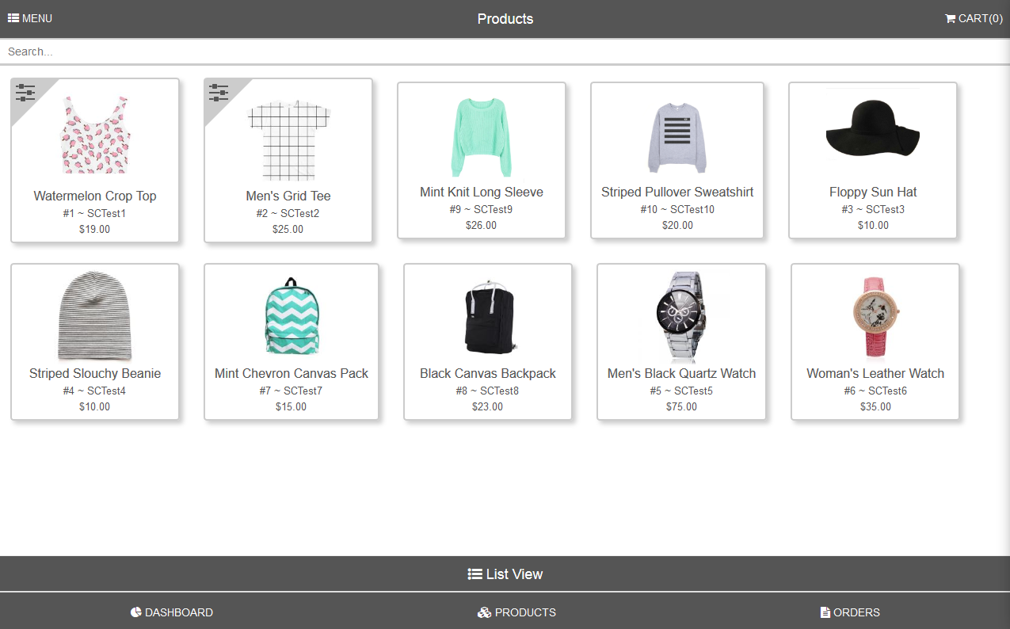Screen dimensions: 1010x629
Task: Click the Striped Slouchy Beanie $10.00 price
Action: coord(95,406)
